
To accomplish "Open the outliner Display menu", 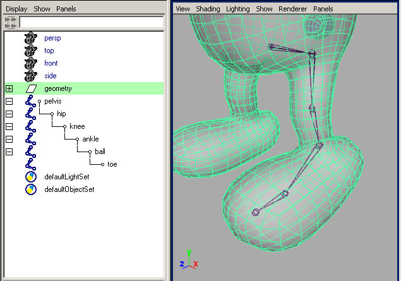I will (x=16, y=9).
